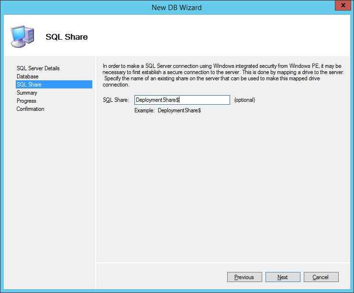Click inside the SQL Share text field
Screen dimensions: 354x293
coord(182,100)
